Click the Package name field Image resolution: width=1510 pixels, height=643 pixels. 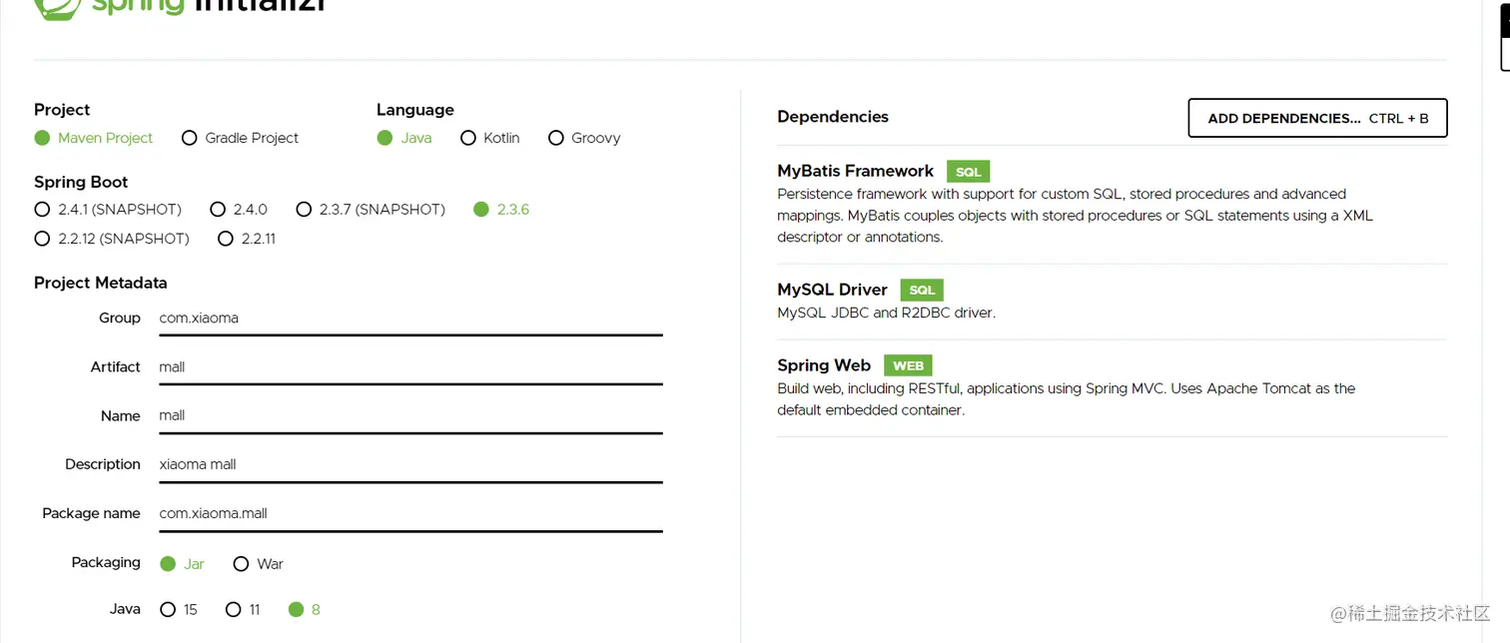pyautogui.click(x=409, y=513)
